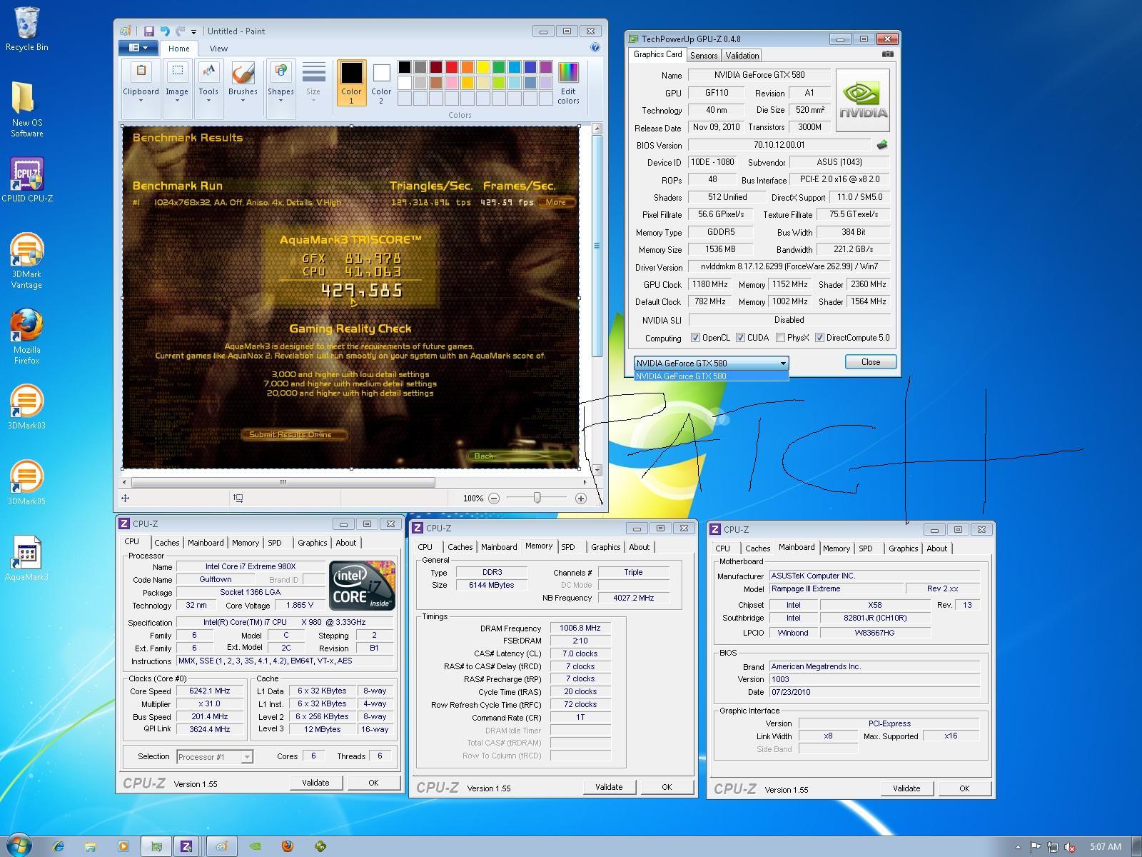1142x857 pixels.
Task: Toggle the CUDA checkbox in GPU-Z
Action: (740, 338)
